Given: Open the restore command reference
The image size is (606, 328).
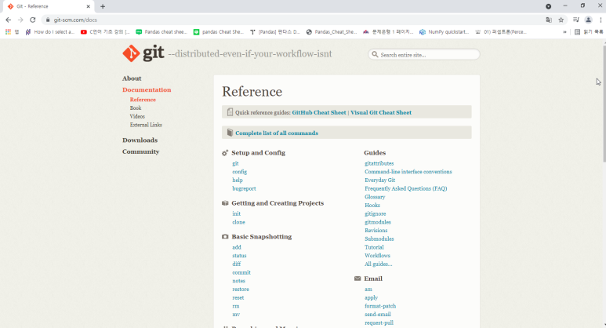Looking at the screenshot, I should click(241, 290).
